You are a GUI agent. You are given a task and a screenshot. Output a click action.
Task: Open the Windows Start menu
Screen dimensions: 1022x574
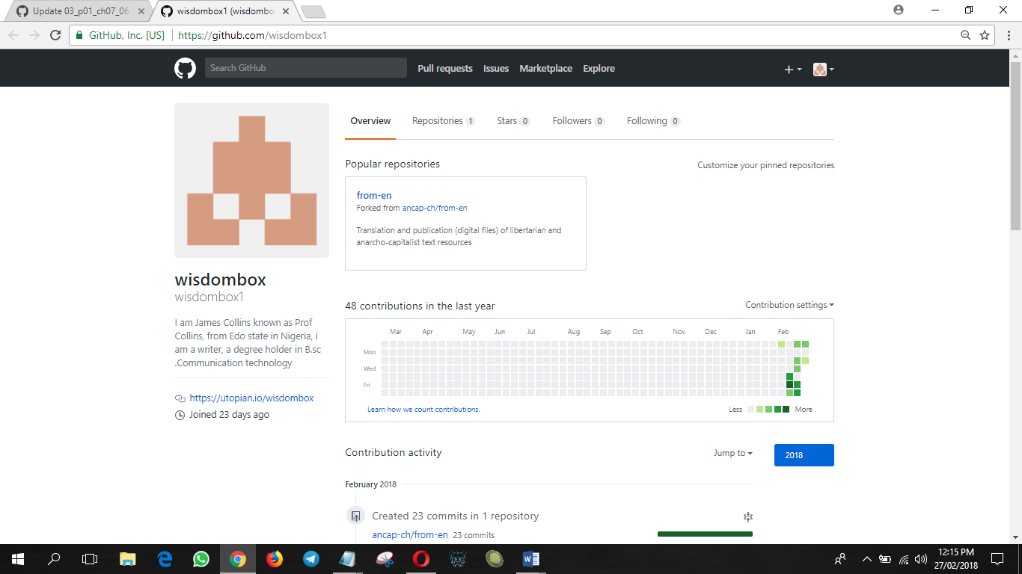[x=17, y=558]
